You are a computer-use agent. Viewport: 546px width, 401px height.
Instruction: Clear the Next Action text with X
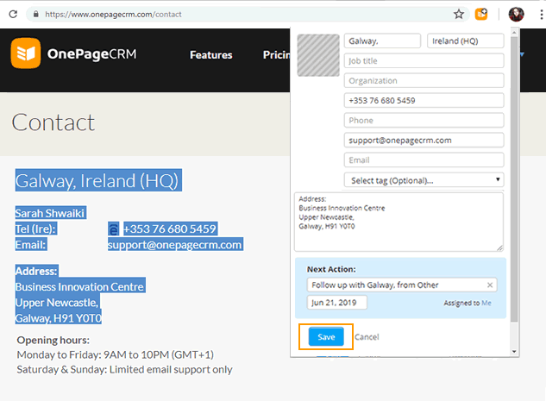(x=490, y=285)
